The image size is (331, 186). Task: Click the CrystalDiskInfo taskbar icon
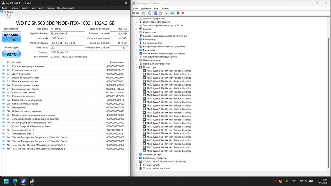24,181
